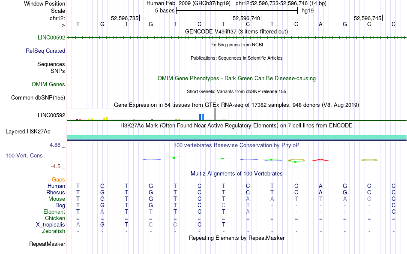The image size is (407, 254).
Task: Open Common dbSNP(155) track settings
Action: (x=38, y=97)
